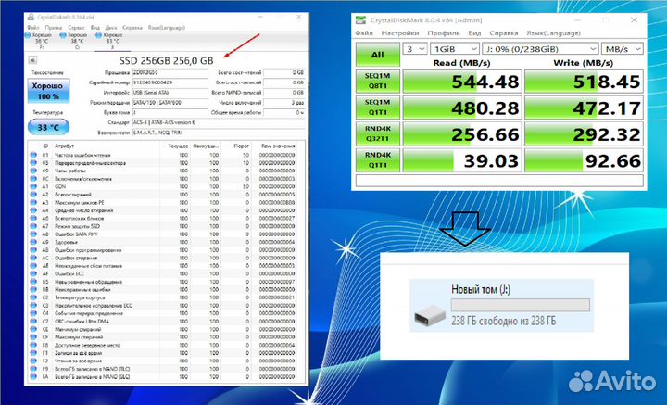Select the C: disk tab showing 38 °C

tap(75, 41)
